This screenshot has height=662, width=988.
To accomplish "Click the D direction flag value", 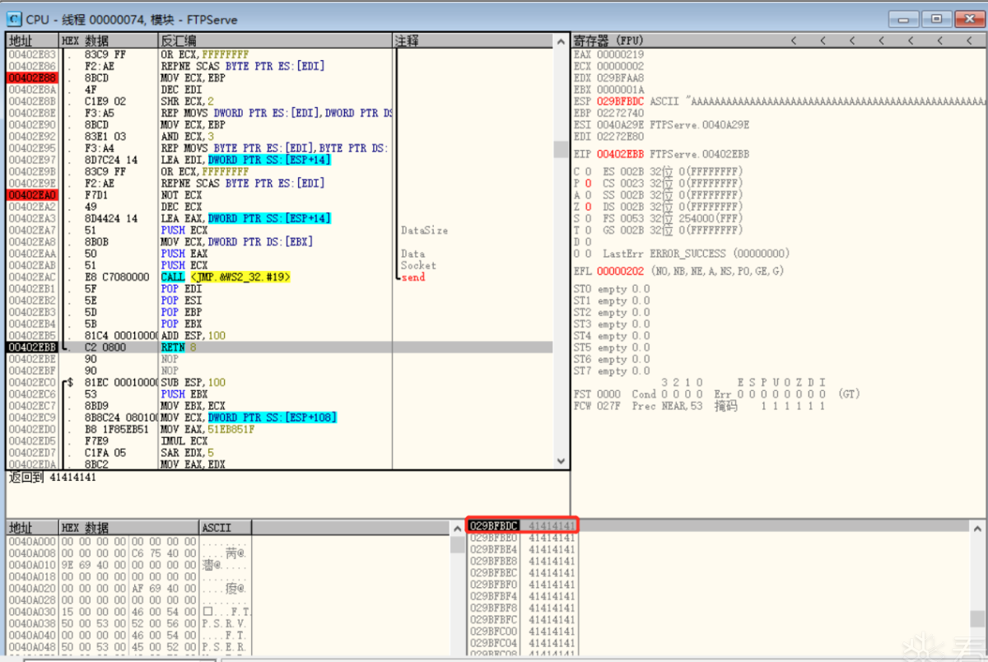I will (x=588, y=242).
